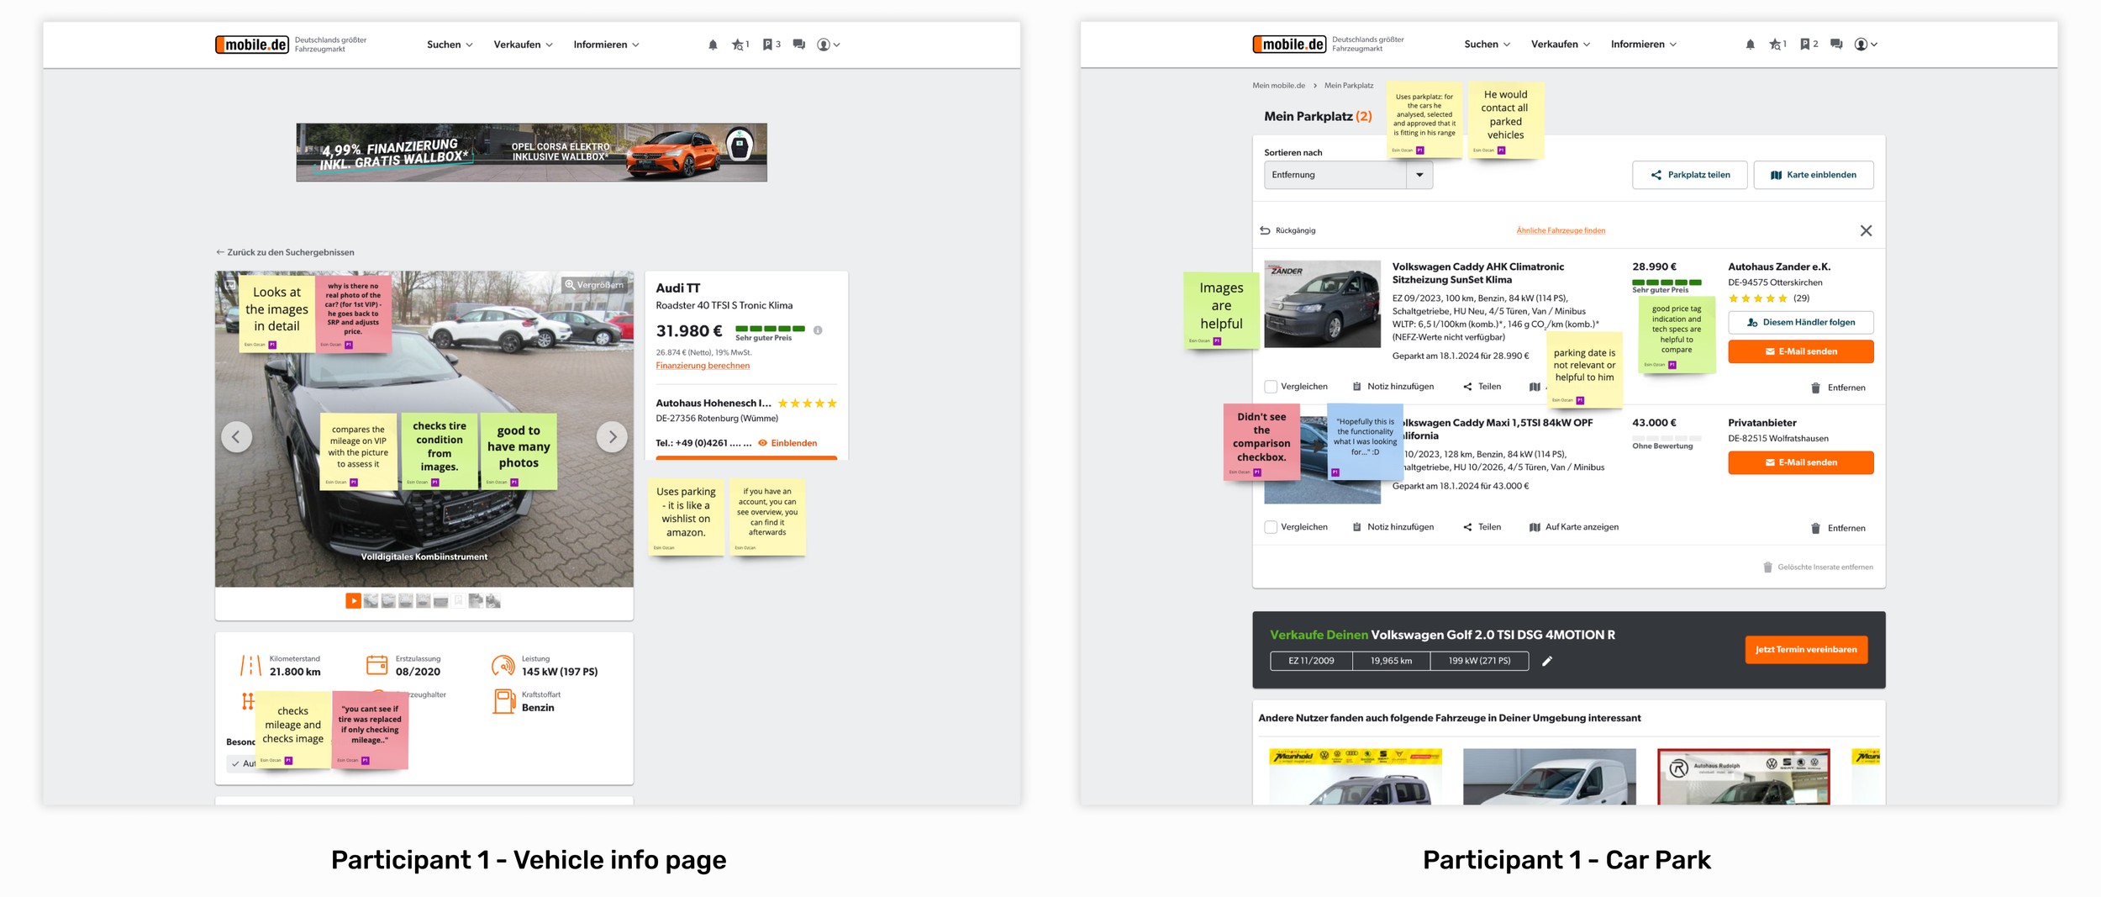Click Autohaus Zander e.K. dealer name

(1779, 266)
